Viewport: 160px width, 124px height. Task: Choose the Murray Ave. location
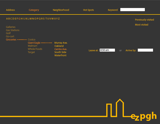point(61,43)
